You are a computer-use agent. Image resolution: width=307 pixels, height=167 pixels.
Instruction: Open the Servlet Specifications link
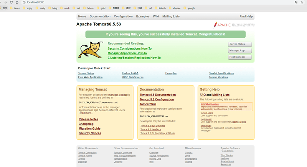[221, 73]
